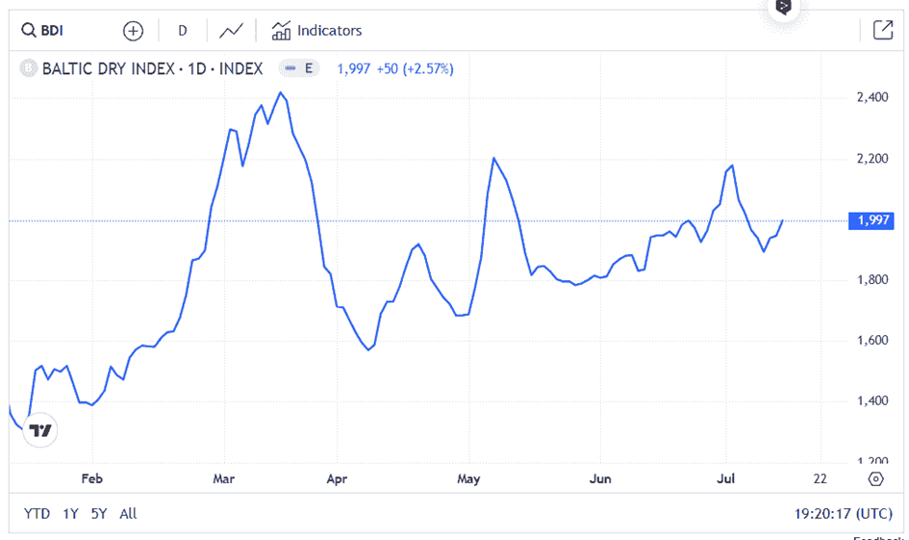This screenshot has height=540, width=909.
Task: Open BDI symbol search
Action: pos(42,30)
